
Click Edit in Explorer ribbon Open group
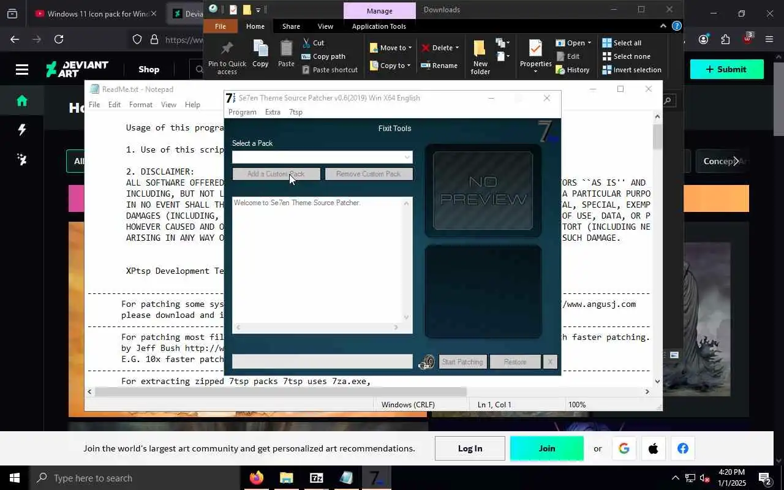[x=568, y=56]
